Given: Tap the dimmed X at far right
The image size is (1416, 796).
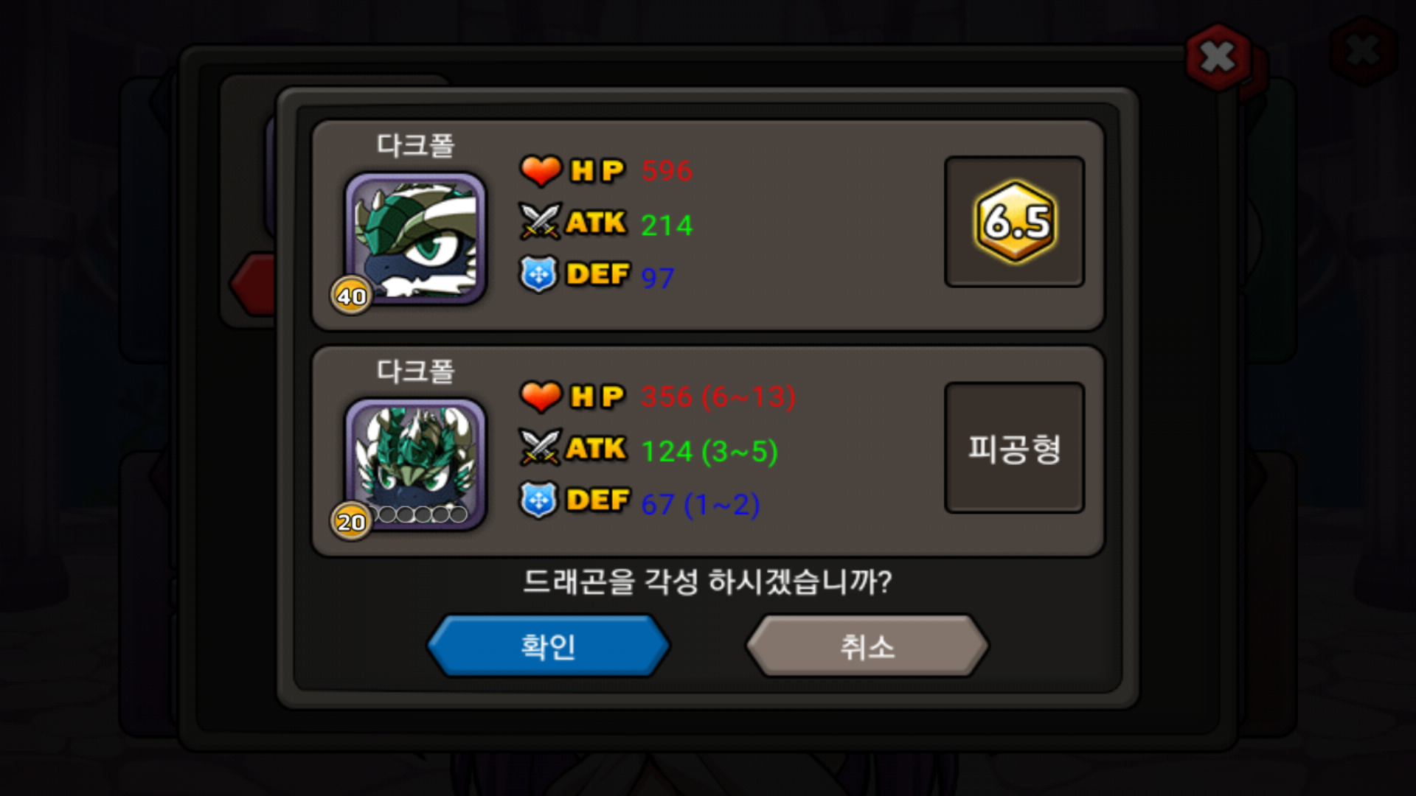Looking at the screenshot, I should [x=1363, y=51].
